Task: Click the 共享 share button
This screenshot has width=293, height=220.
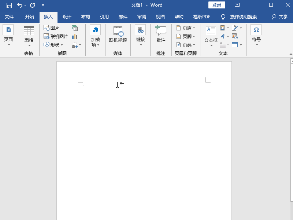Action: (280, 17)
